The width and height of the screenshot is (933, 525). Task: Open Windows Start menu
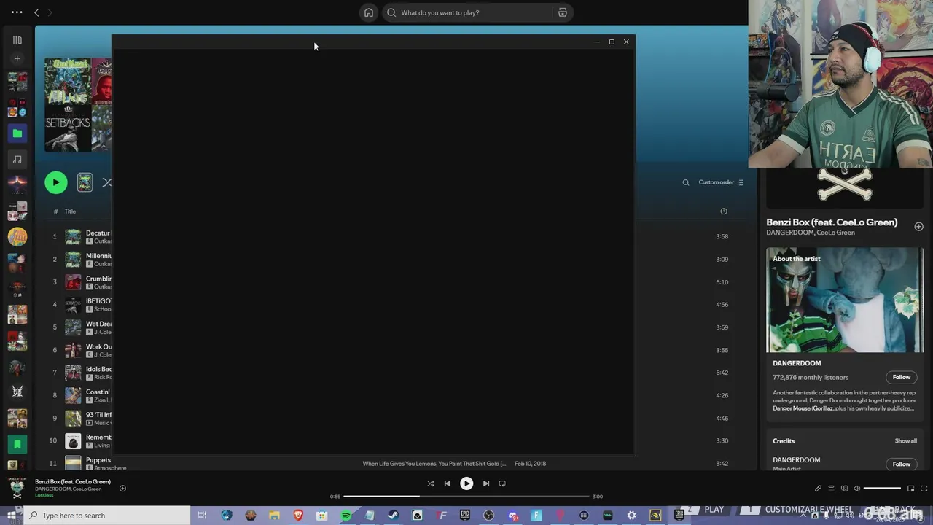(x=12, y=516)
